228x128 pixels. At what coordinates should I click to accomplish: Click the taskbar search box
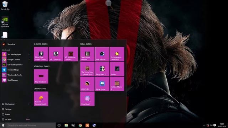click(31, 126)
